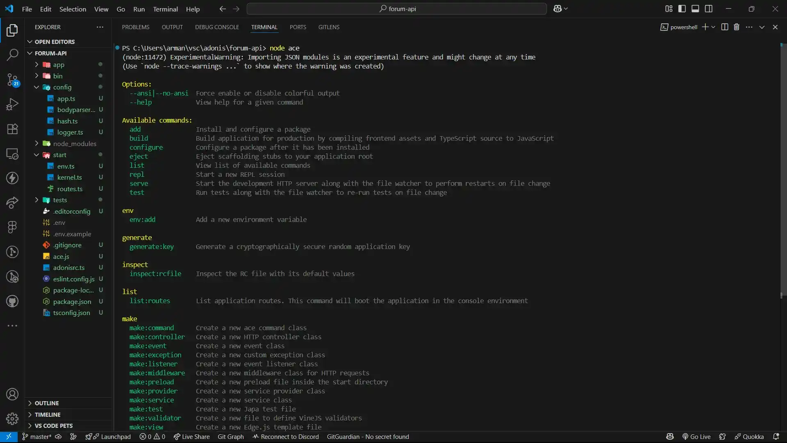Switch to the GITLENS tab

329,27
